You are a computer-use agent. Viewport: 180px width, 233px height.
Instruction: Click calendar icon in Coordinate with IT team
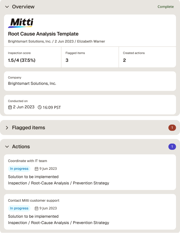(x=36, y=169)
